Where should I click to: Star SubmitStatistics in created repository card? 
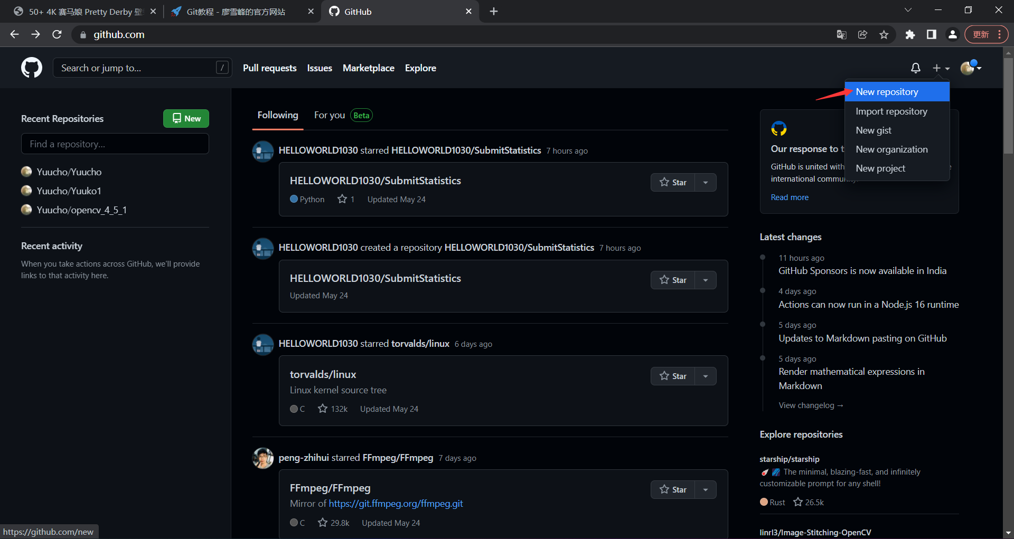pyautogui.click(x=673, y=280)
